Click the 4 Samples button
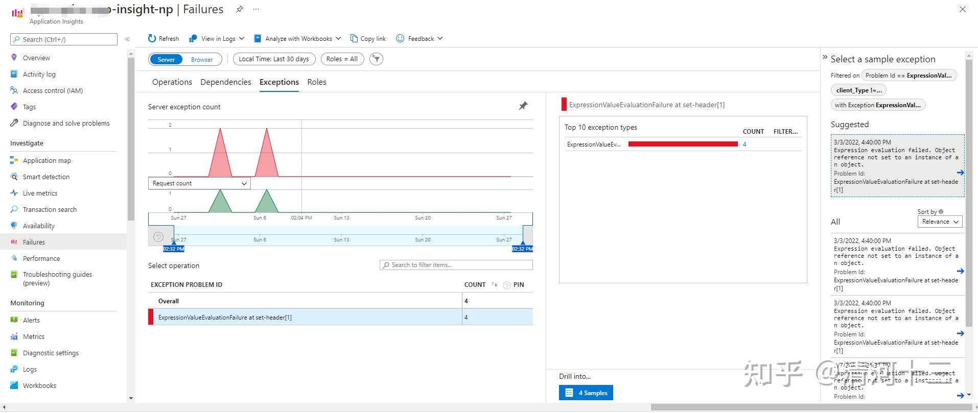This screenshot has height=413, width=978. click(586, 393)
